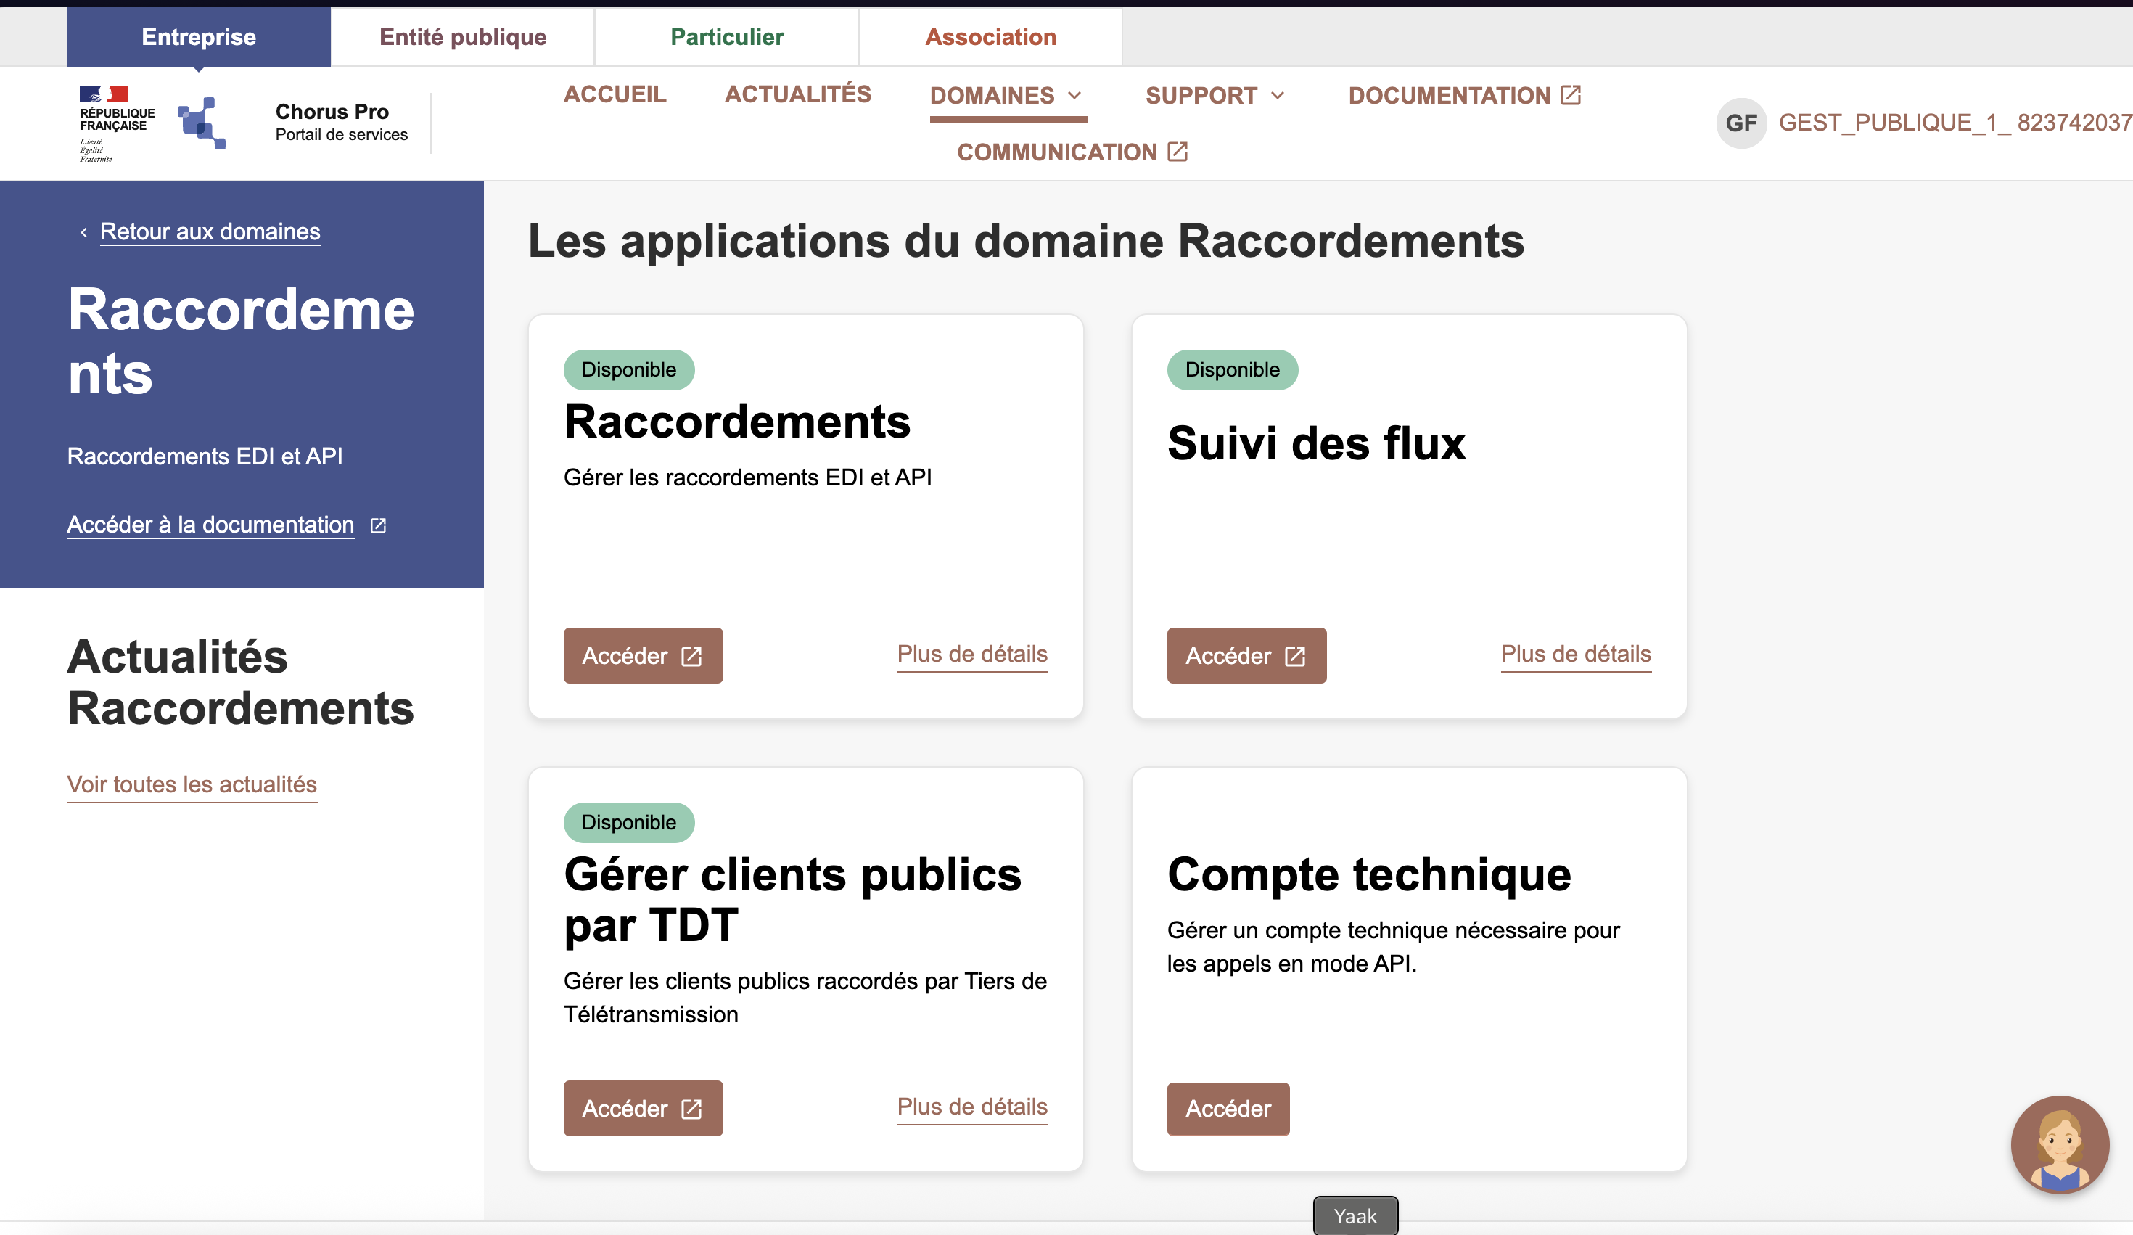Open Voir toutes les actualités link
2133x1235 pixels.
(x=192, y=784)
